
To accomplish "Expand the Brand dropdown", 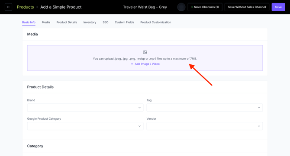I will pyautogui.click(x=85, y=108).
